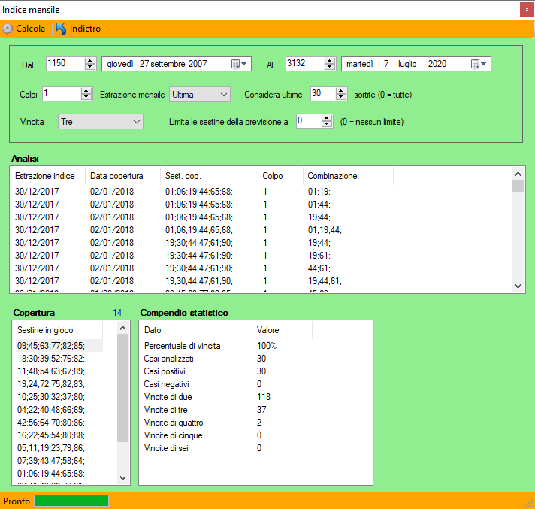Open calendar picker for Al date
Viewport: 535px width, 509px height.
pyautogui.click(x=479, y=64)
